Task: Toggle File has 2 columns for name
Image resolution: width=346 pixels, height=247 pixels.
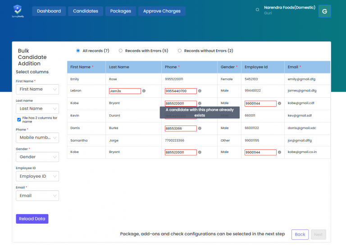Action: tap(19, 120)
